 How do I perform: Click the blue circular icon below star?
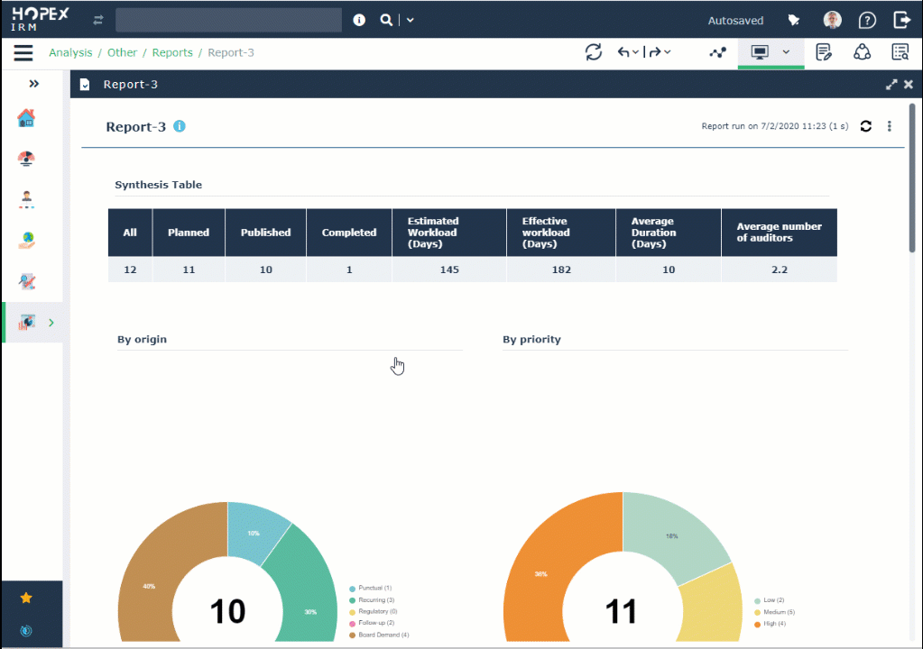click(26, 631)
